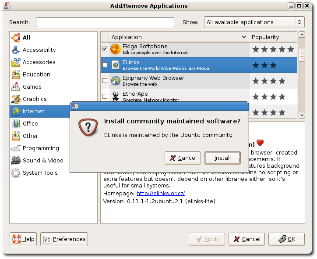Click the Ekiga Softphone application icon
This screenshot has width=317, height=259.
click(x=116, y=49)
